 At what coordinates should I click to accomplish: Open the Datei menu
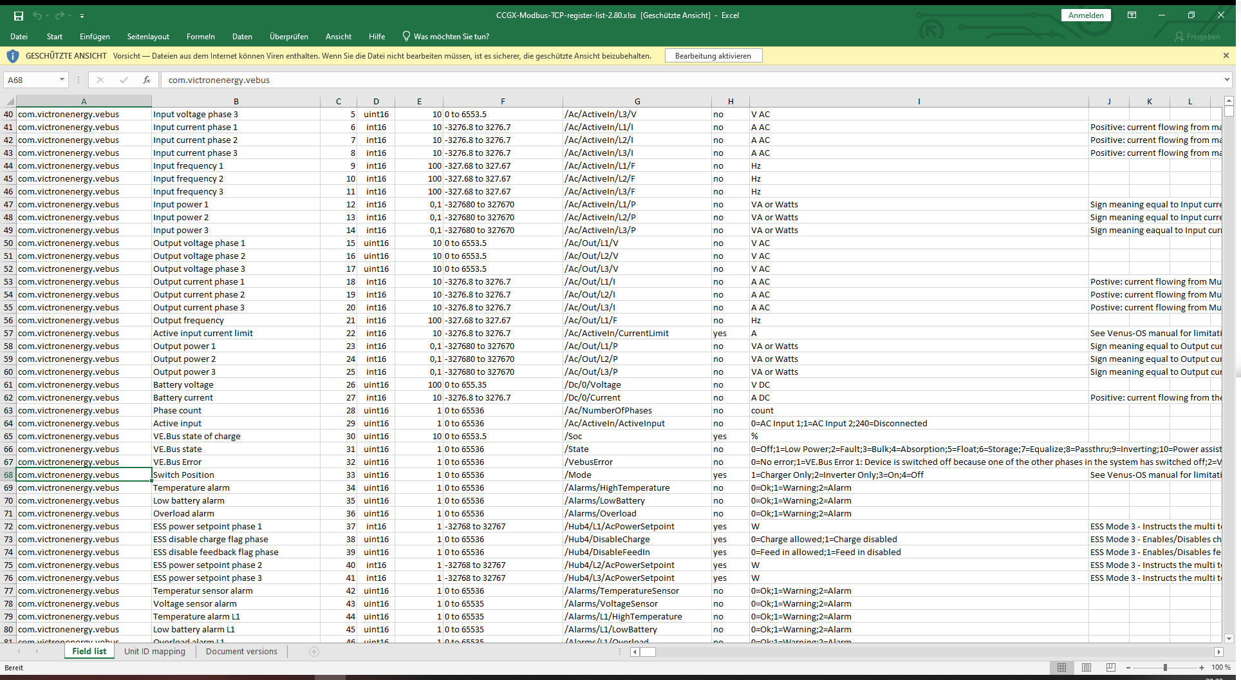pyautogui.click(x=19, y=37)
